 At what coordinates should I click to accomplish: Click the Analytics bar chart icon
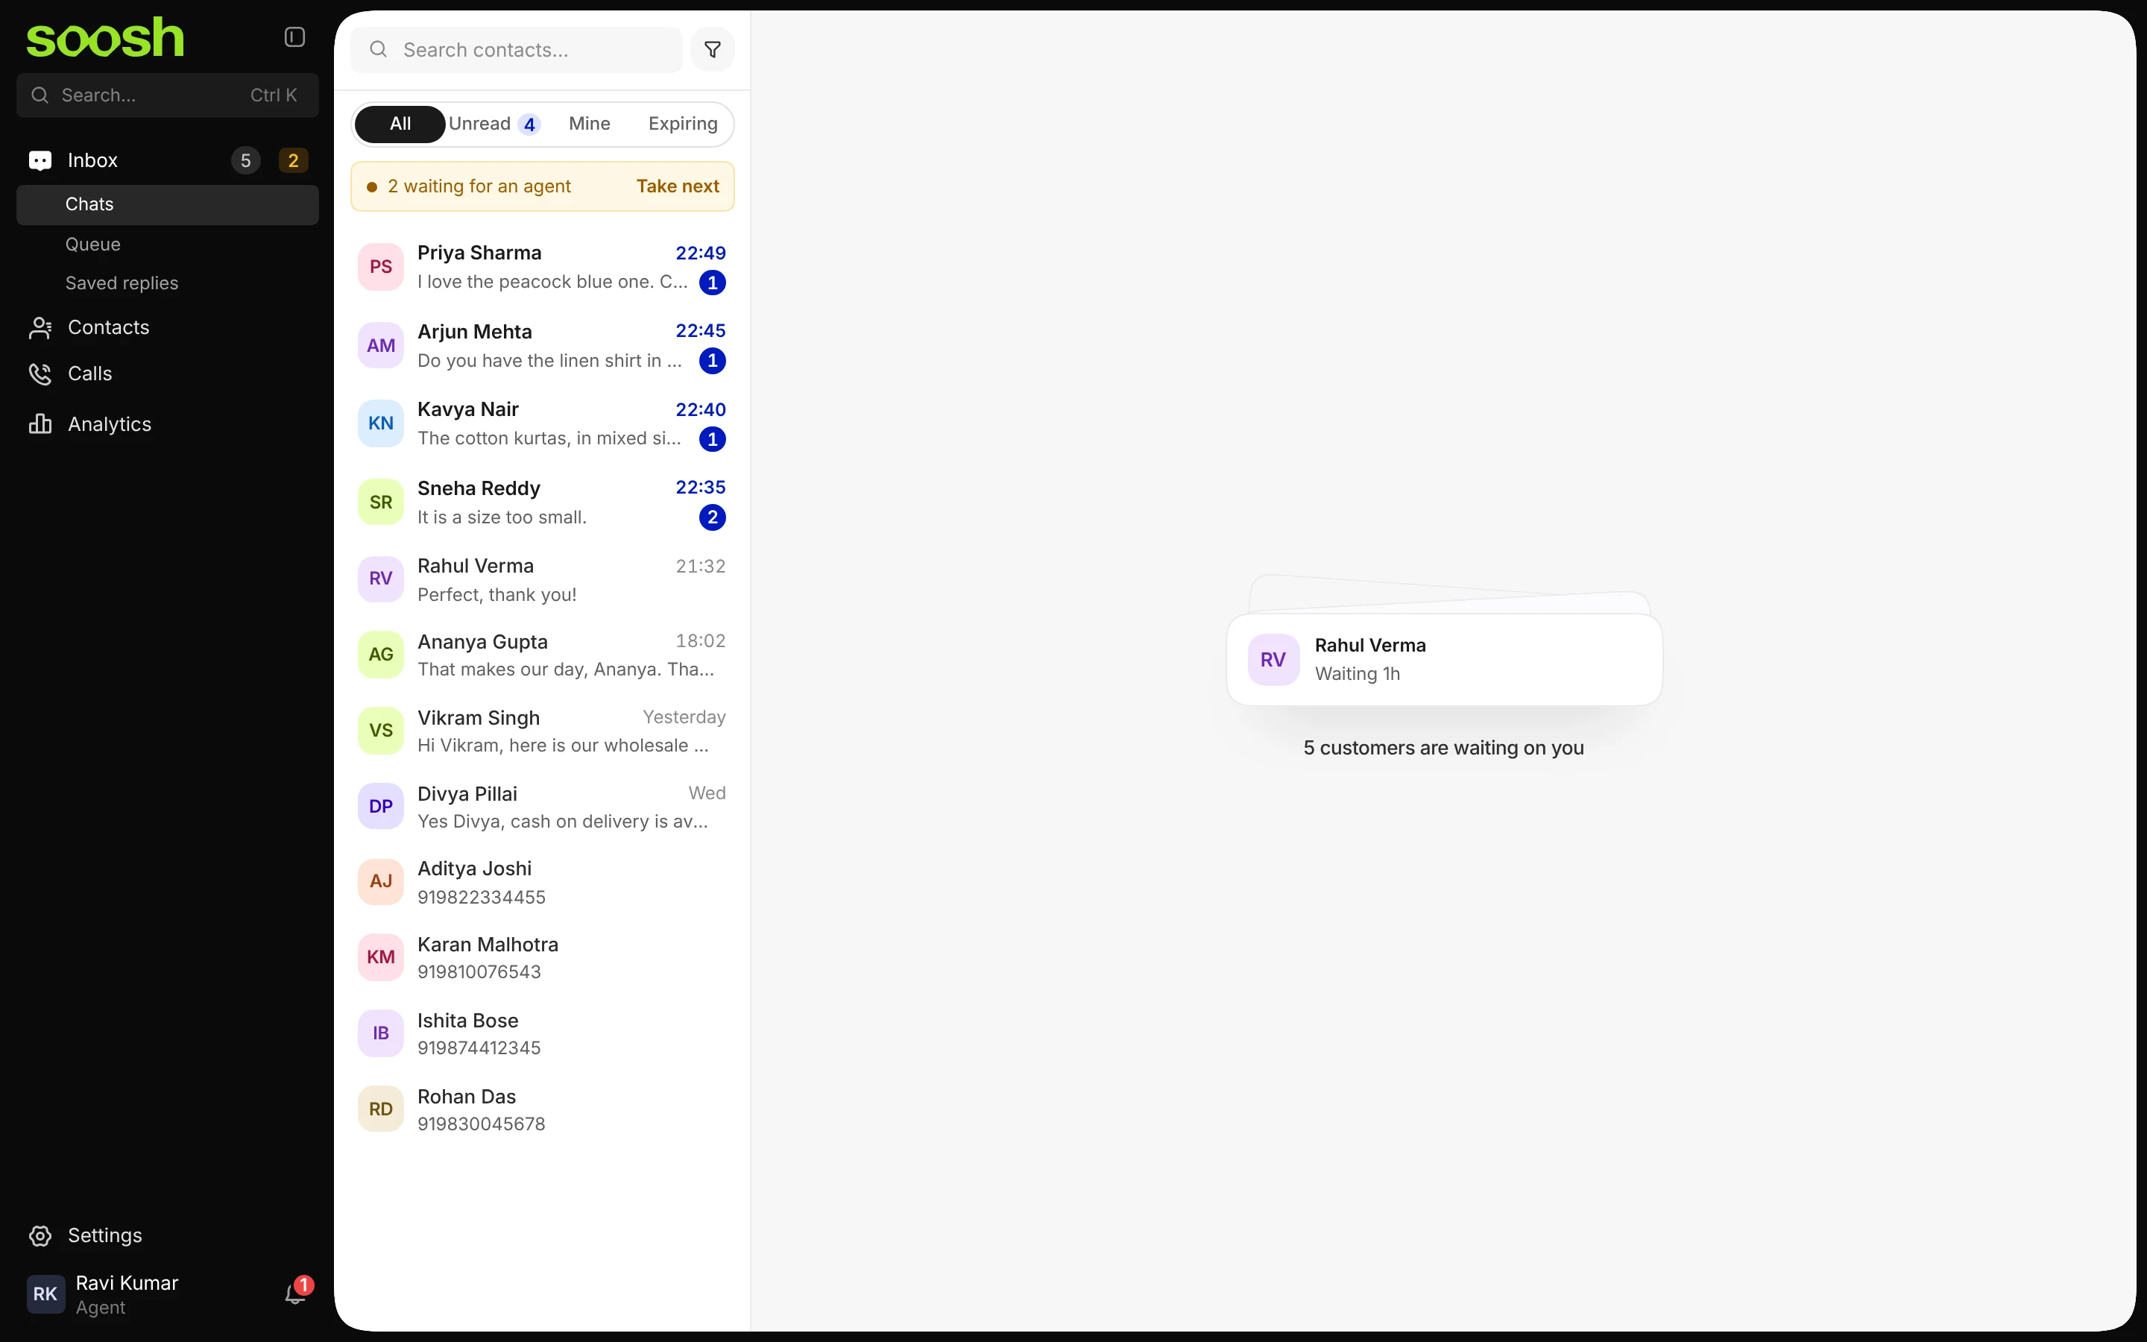pos(40,424)
